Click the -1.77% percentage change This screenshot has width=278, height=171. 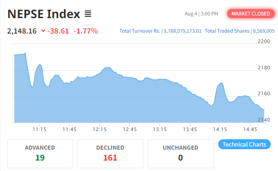coord(86,31)
